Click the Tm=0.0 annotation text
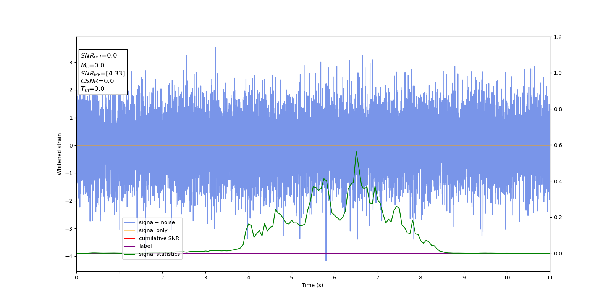This screenshot has height=305, width=611. (x=92, y=89)
